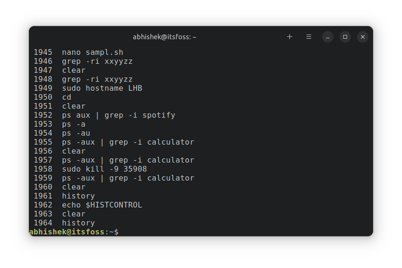Click the window title abhishek@itsfoss: ~
Image resolution: width=402 pixels, height=268 pixels.
pyautogui.click(x=164, y=37)
